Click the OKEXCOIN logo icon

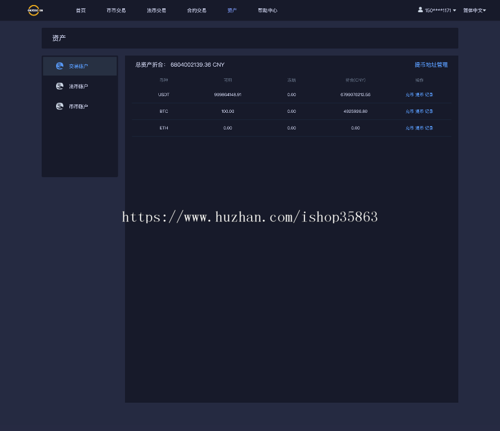point(35,10)
